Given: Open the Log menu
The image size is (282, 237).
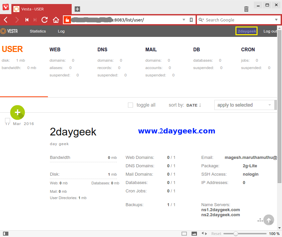Looking at the screenshot, I should coord(61,31).
